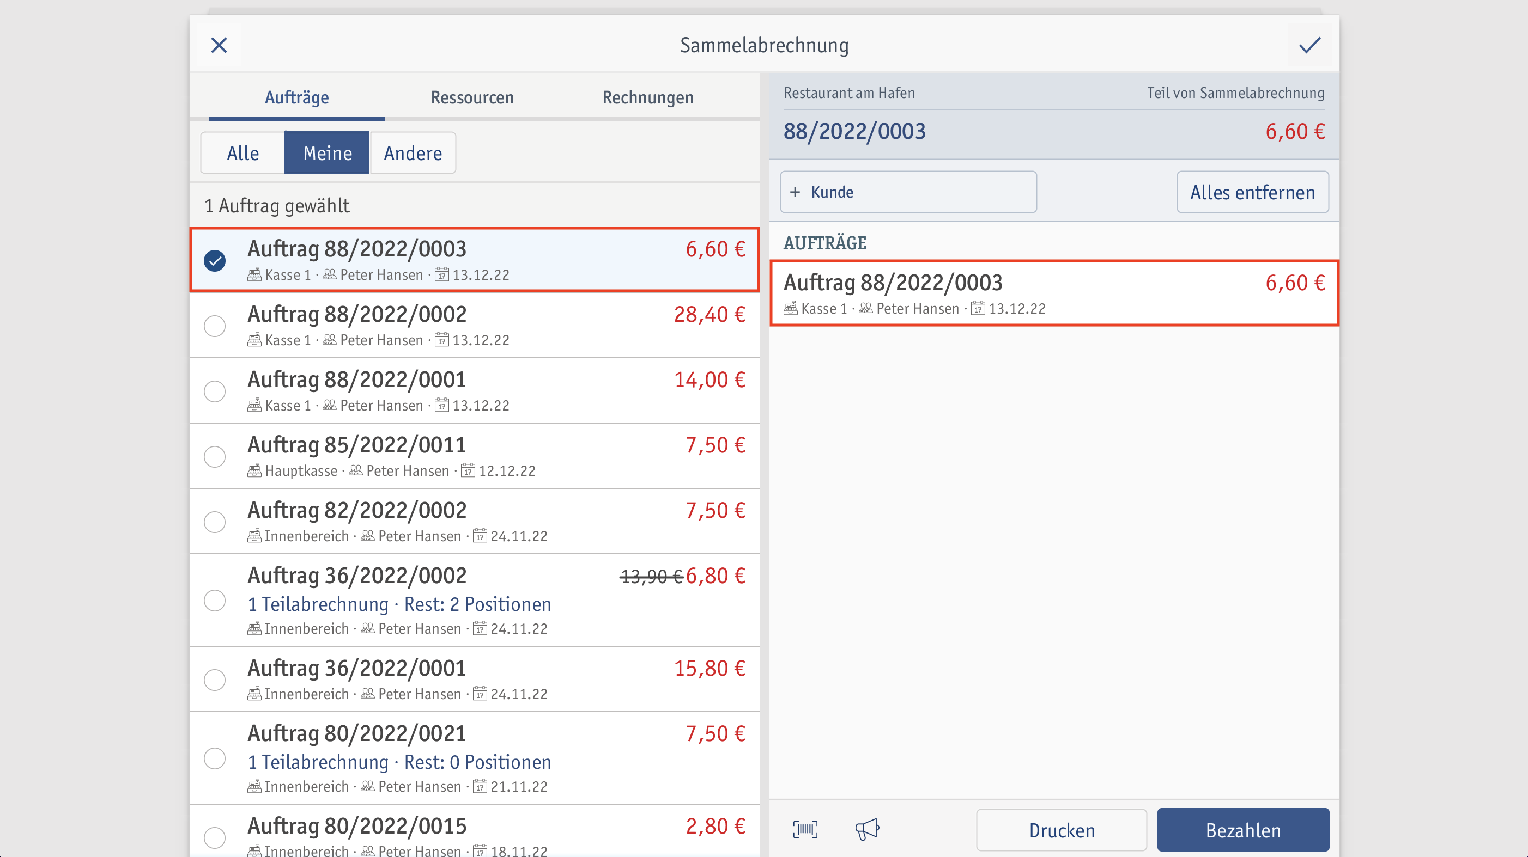
Task: Click the title Auftrag 88/2022/0002
Action: (357, 314)
